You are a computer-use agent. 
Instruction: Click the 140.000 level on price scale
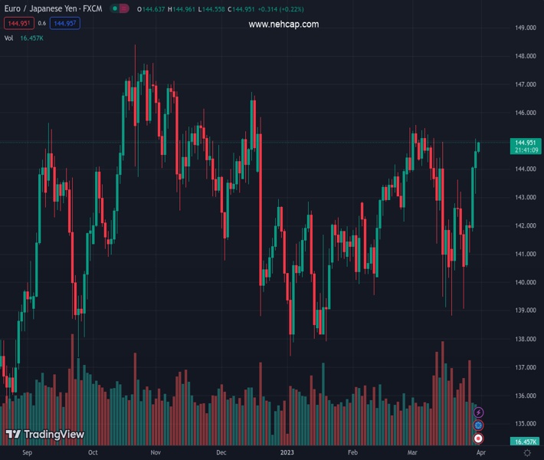pos(525,282)
